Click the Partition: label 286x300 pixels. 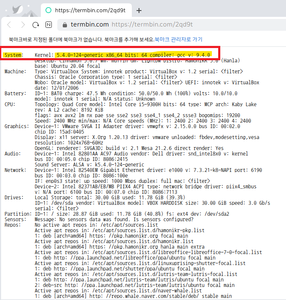(18, 214)
